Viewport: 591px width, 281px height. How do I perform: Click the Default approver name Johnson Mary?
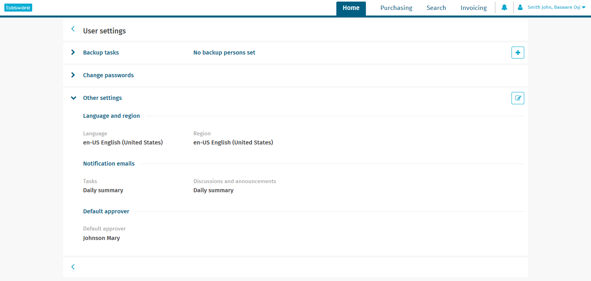(101, 238)
